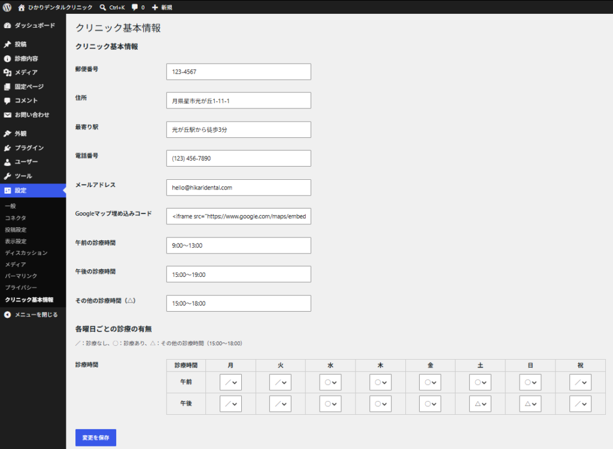Open お問い合わせ in the sidebar
Screen dimensions: 613x449
tap(32, 114)
